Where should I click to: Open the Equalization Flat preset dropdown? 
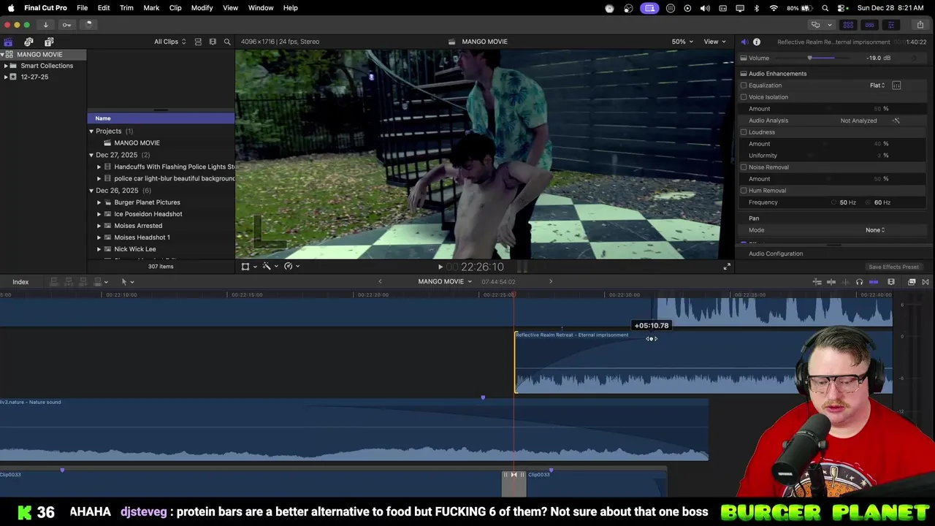877,85
